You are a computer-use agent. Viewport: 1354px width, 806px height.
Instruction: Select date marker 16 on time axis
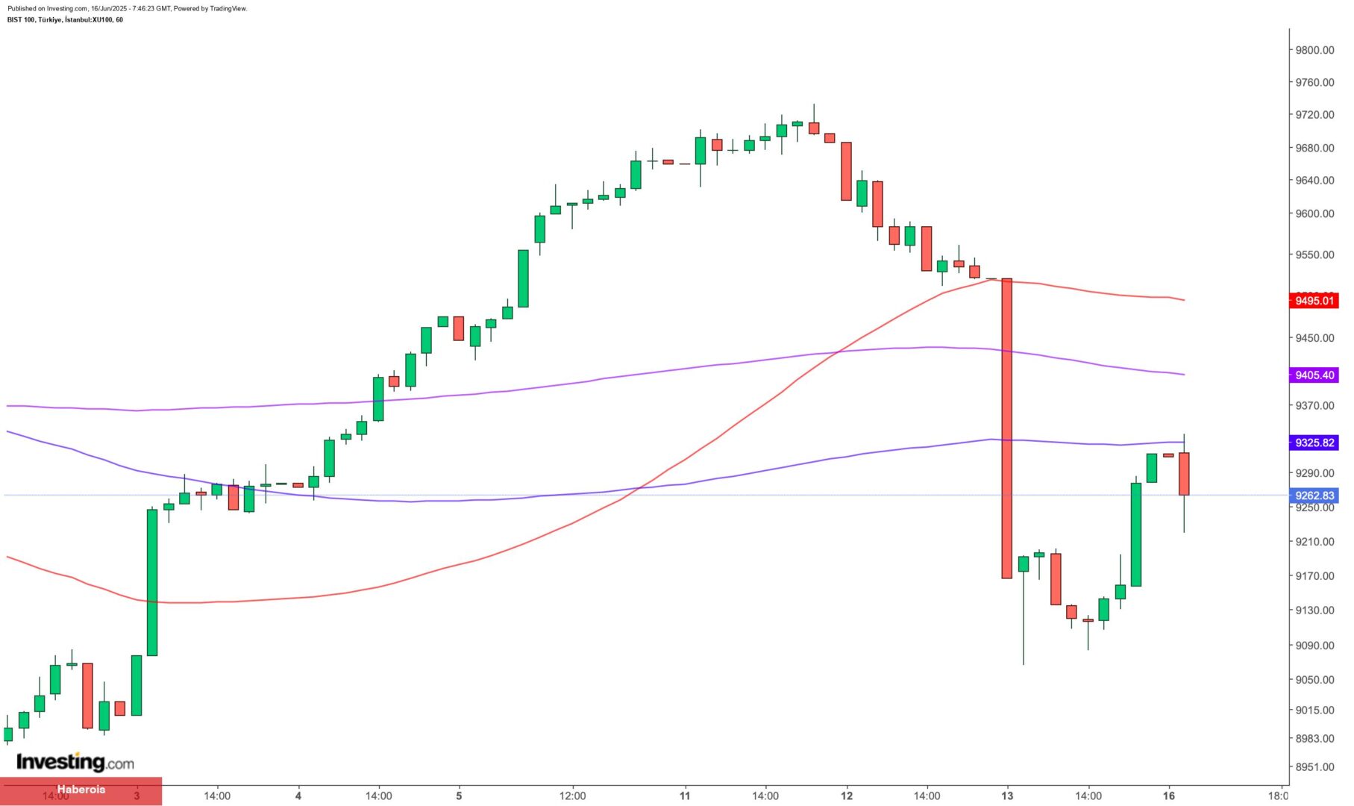1168,796
